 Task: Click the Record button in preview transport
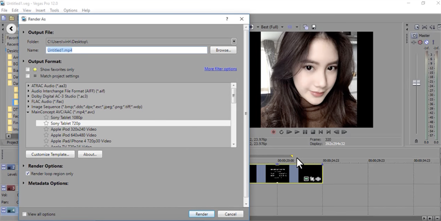(273, 132)
